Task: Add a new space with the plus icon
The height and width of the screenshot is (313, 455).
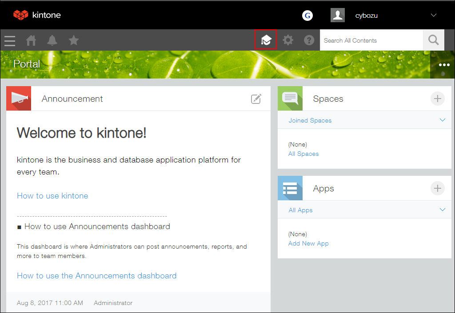Action: click(438, 99)
